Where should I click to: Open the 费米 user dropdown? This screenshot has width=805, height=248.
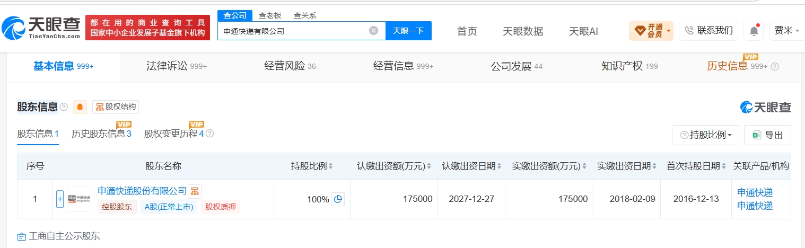pyautogui.click(x=786, y=31)
